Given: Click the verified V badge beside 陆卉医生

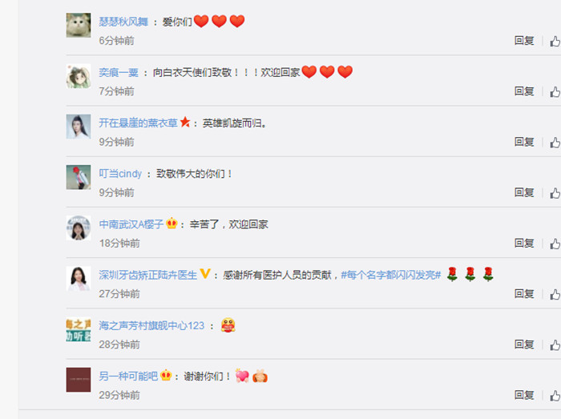Looking at the screenshot, I should [205, 274].
